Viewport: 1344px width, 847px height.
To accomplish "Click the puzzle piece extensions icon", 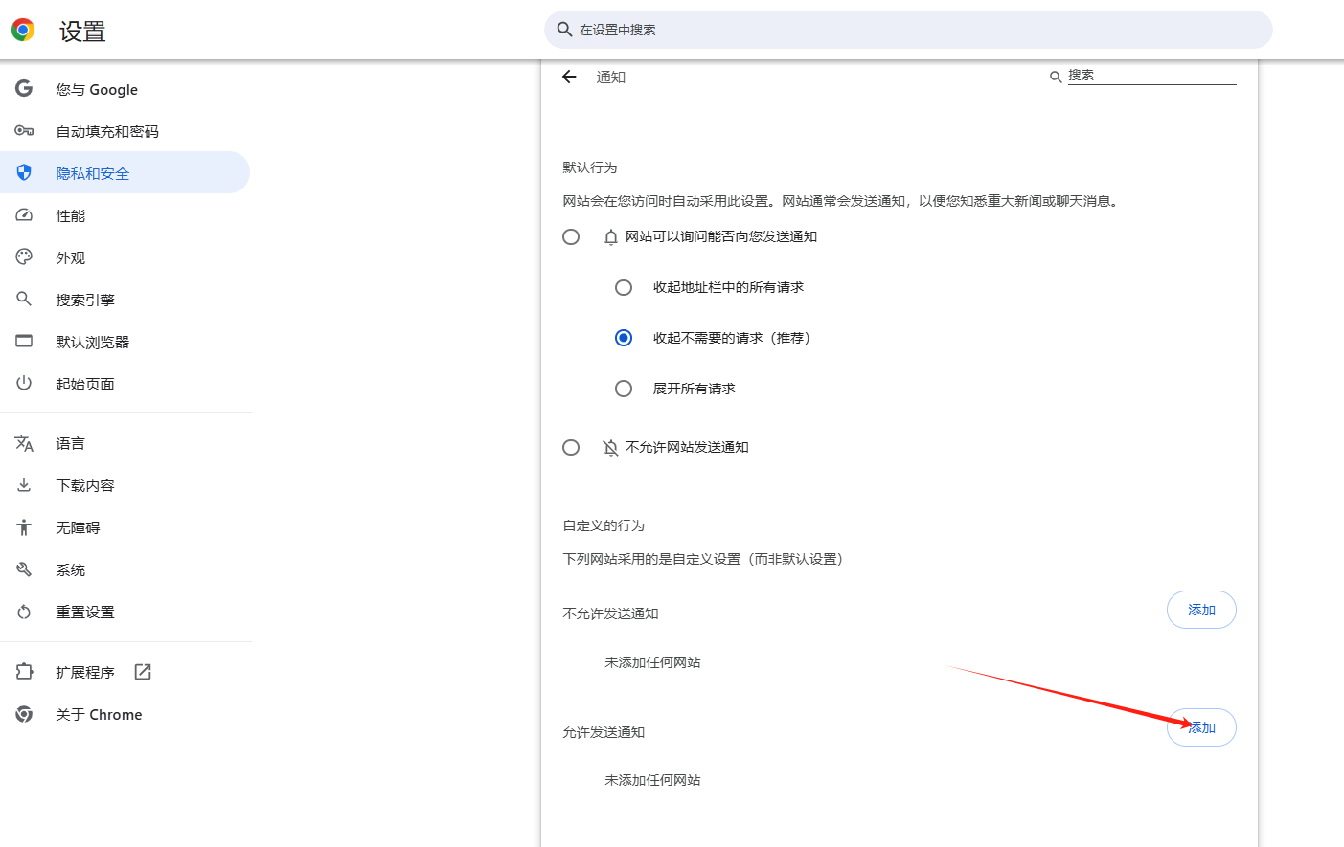I will tap(24, 672).
